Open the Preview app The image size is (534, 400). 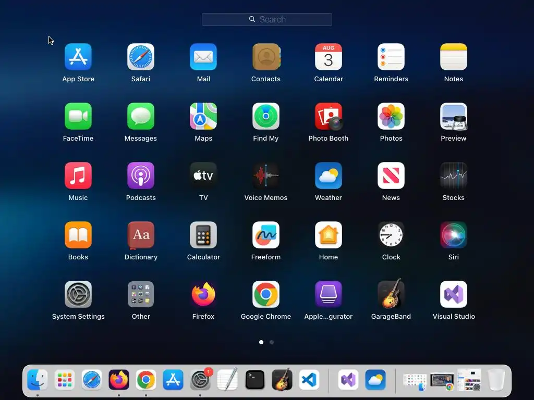(x=454, y=116)
